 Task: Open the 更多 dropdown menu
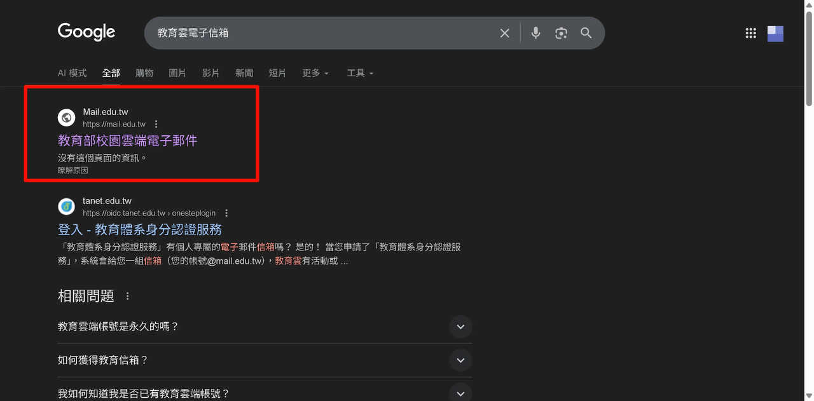(x=315, y=73)
